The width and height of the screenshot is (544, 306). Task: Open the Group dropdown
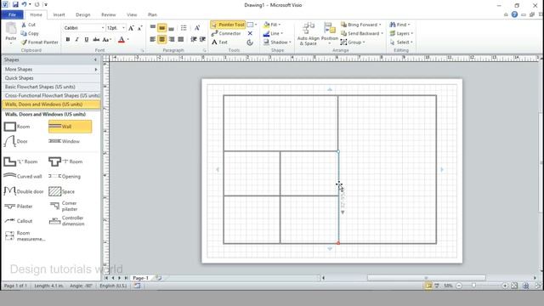click(x=353, y=42)
